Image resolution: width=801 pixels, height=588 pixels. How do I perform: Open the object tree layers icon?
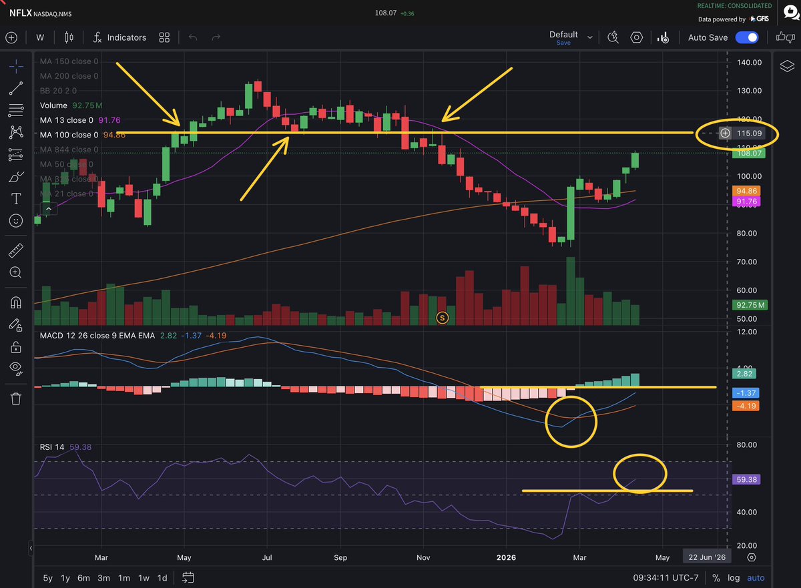(786, 65)
